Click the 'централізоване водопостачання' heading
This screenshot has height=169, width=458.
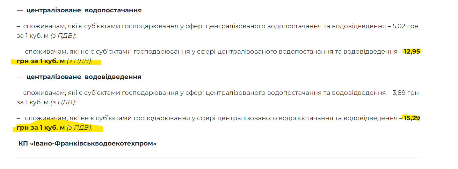(x=84, y=10)
